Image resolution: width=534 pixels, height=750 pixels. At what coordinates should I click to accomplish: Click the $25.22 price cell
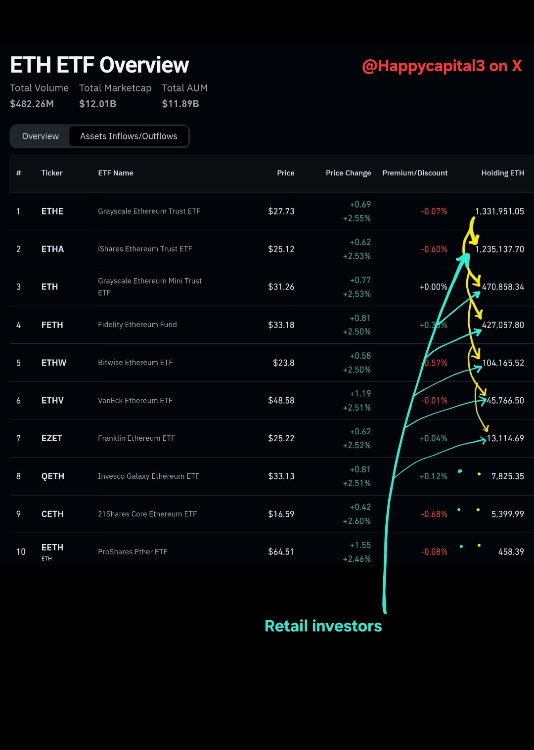pos(281,438)
